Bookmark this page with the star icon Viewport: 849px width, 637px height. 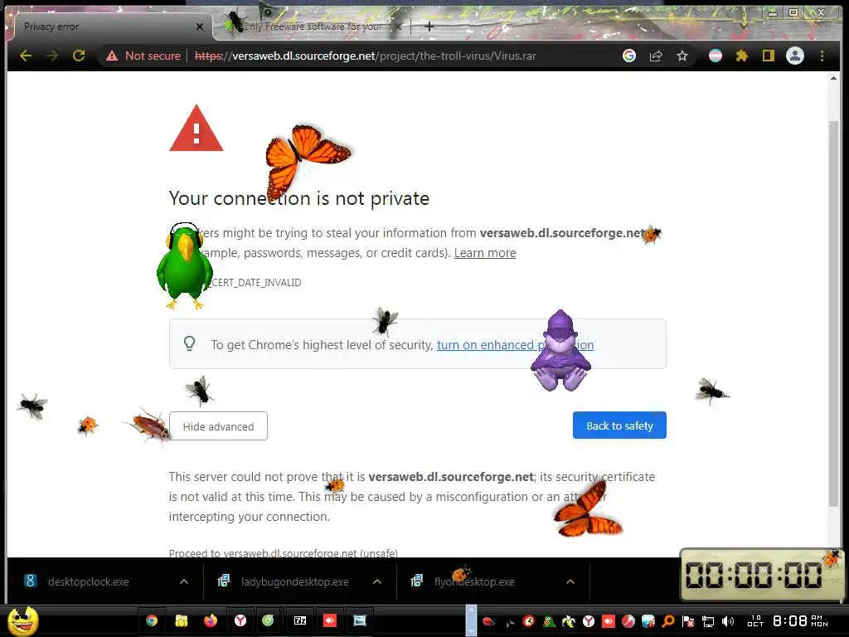click(682, 56)
